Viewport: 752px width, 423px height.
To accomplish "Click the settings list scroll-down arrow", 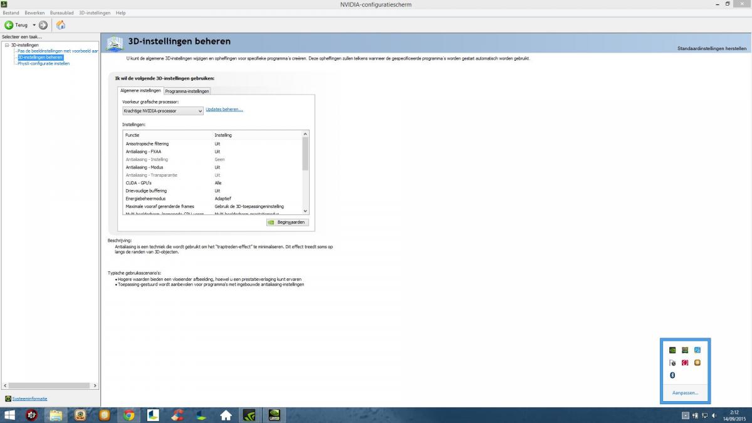I will 306,211.
